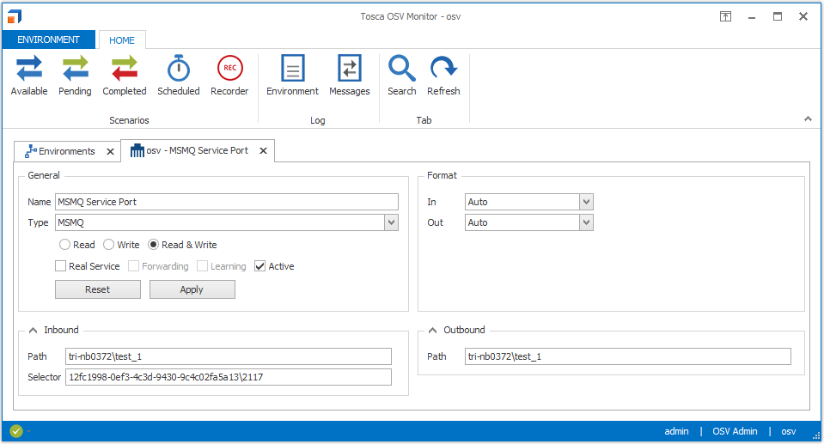Select the Write radio button
Image resolution: width=824 pixels, height=444 pixels.
pos(108,245)
